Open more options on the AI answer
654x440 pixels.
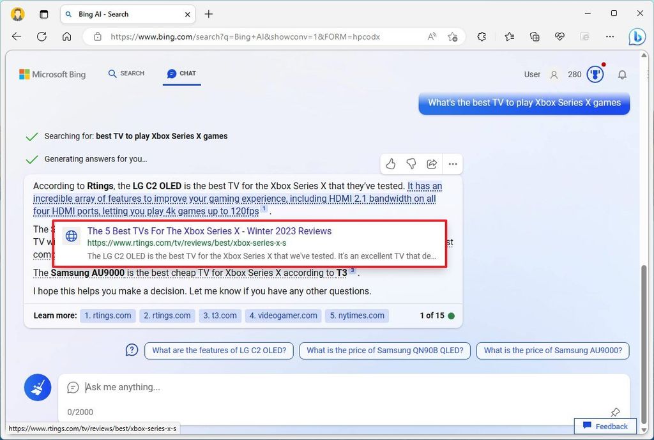coord(453,164)
